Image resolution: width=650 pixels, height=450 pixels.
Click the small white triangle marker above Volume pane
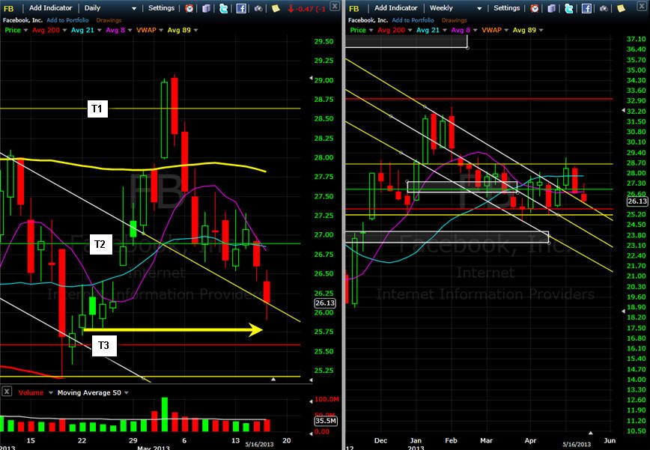click(x=273, y=379)
